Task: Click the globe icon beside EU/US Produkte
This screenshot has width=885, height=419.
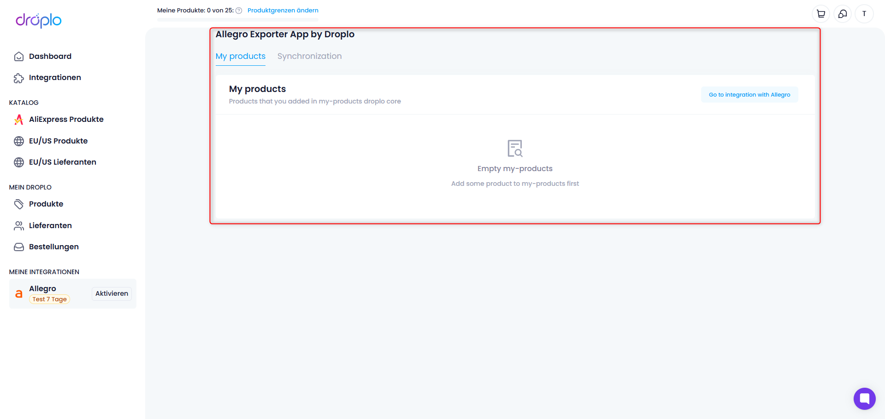Action: (19, 141)
